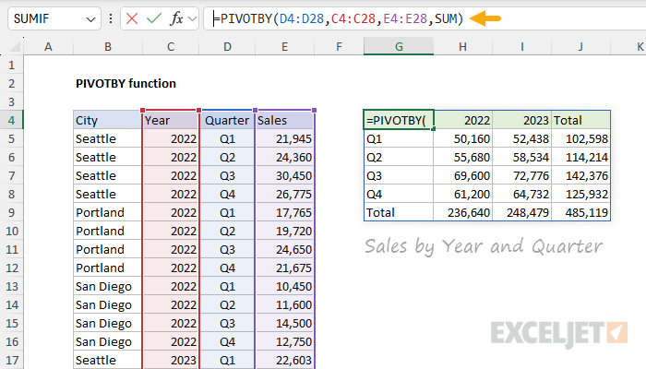The image size is (646, 369).
Task: Click the sales value 24,360
Action: coord(284,158)
